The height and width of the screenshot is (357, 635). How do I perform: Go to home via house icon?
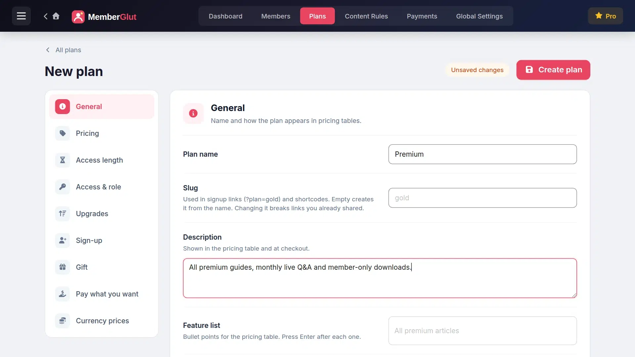coord(56,16)
